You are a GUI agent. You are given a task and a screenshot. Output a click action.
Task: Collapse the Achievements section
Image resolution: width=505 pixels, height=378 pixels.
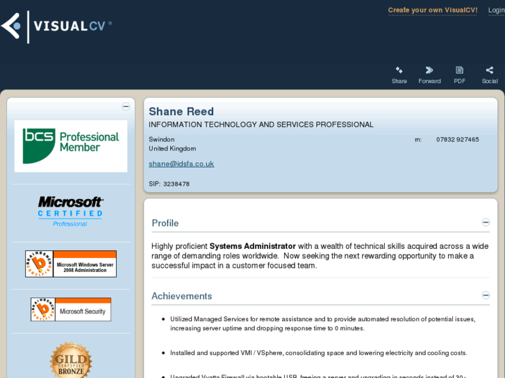click(x=486, y=295)
